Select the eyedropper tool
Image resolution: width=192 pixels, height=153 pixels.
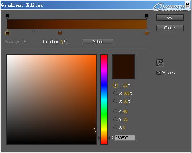(160, 63)
